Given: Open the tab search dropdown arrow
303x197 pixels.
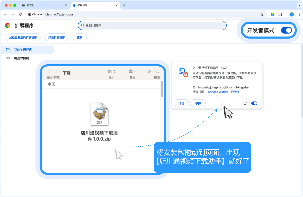Looking at the screenshot, I should pyautogui.click(x=299, y=5).
